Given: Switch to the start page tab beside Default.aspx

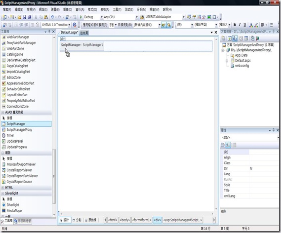Looking at the screenshot, I should point(84,33).
